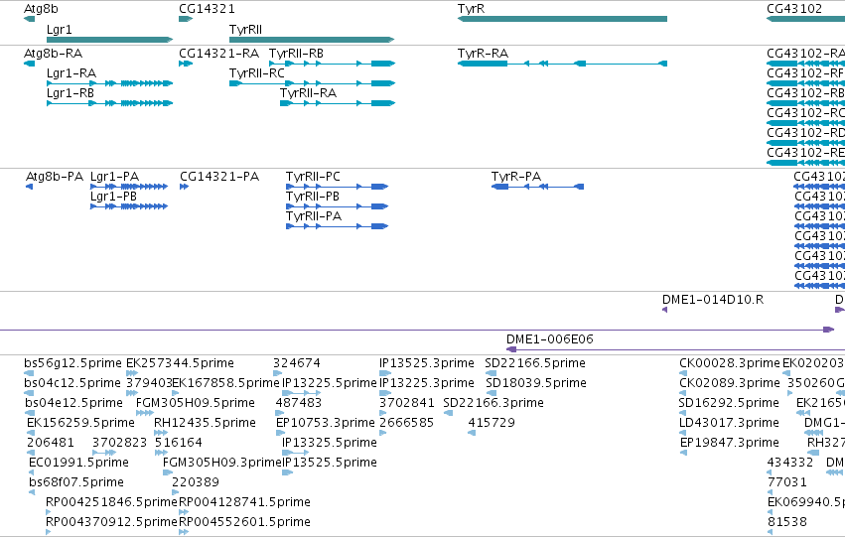Select the 3702823 feature label

pos(119,443)
